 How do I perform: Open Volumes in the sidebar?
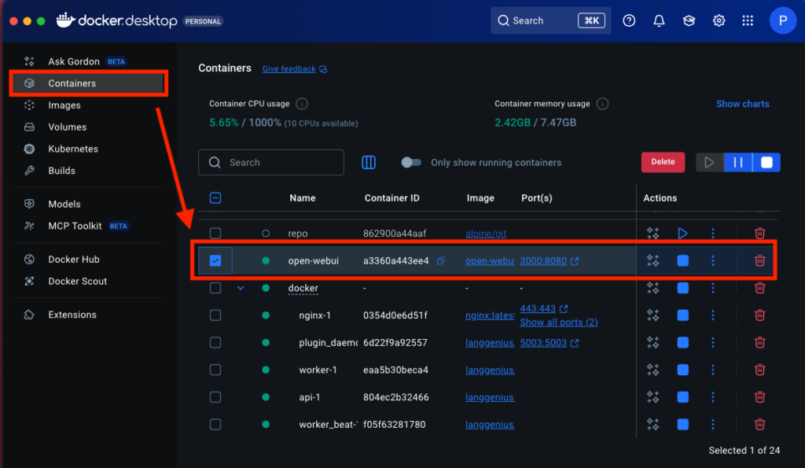tap(67, 127)
